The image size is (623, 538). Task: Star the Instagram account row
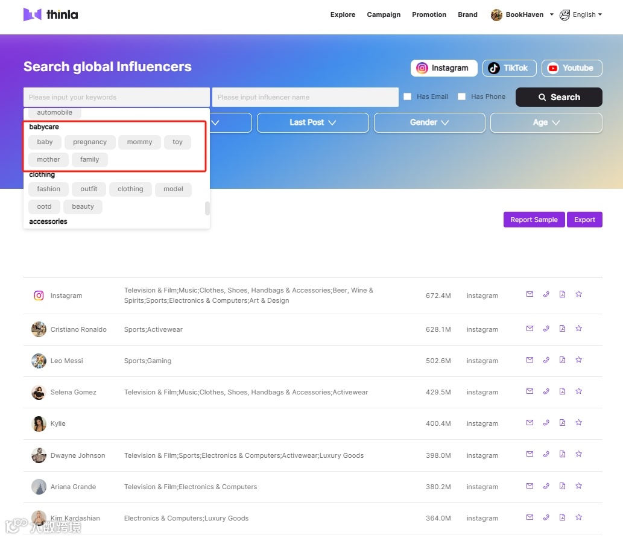point(578,294)
